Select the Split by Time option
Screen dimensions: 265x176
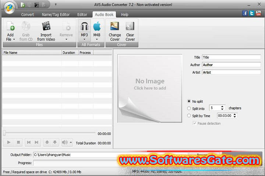click(189, 116)
